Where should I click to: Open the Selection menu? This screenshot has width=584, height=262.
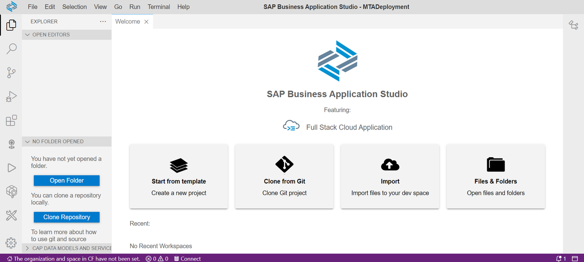(x=75, y=7)
